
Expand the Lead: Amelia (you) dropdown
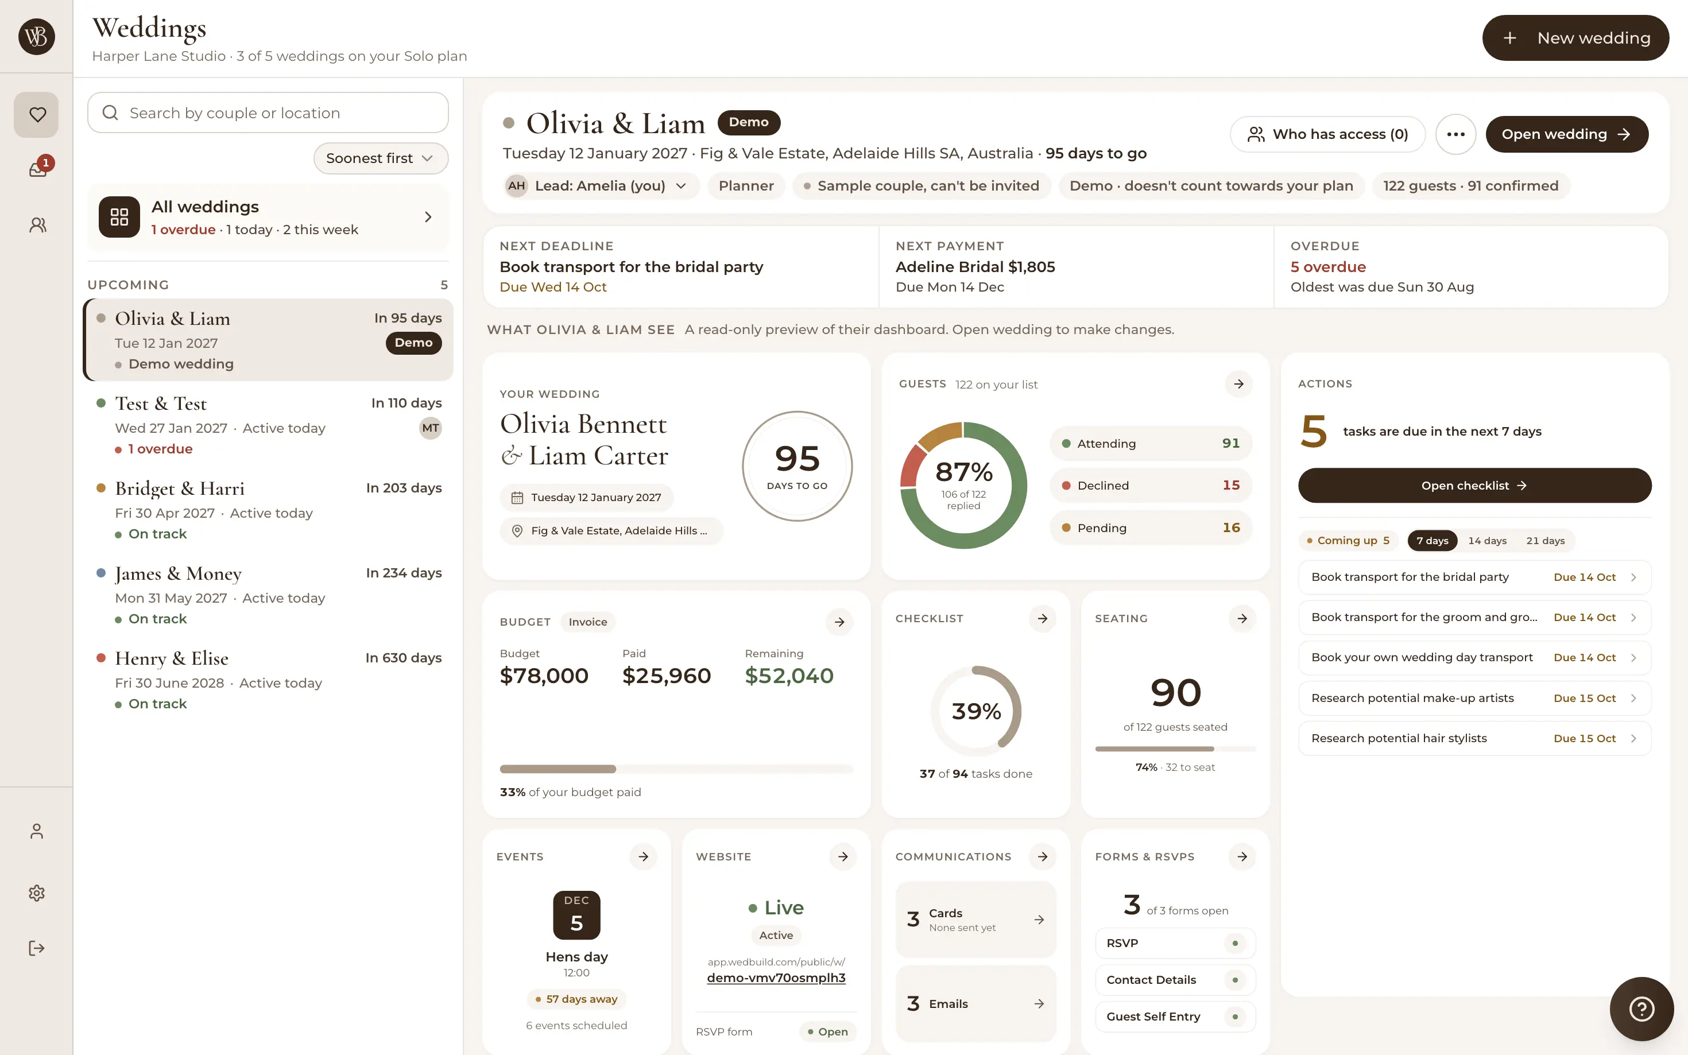pyautogui.click(x=602, y=185)
